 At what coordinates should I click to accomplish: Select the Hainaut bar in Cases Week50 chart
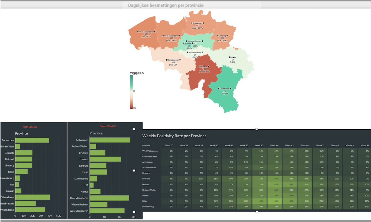click(105, 159)
